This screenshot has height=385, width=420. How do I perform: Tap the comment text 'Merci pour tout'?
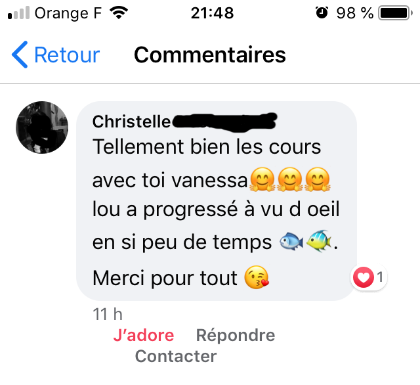(x=165, y=278)
